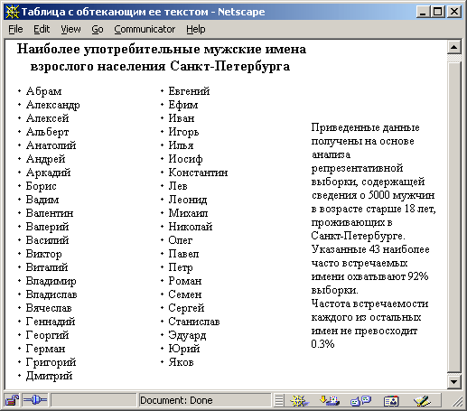
Task: Click the name 'Борис'
Action: point(42,186)
